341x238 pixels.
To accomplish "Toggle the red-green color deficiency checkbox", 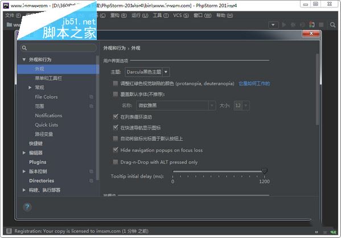I will (x=116, y=83).
